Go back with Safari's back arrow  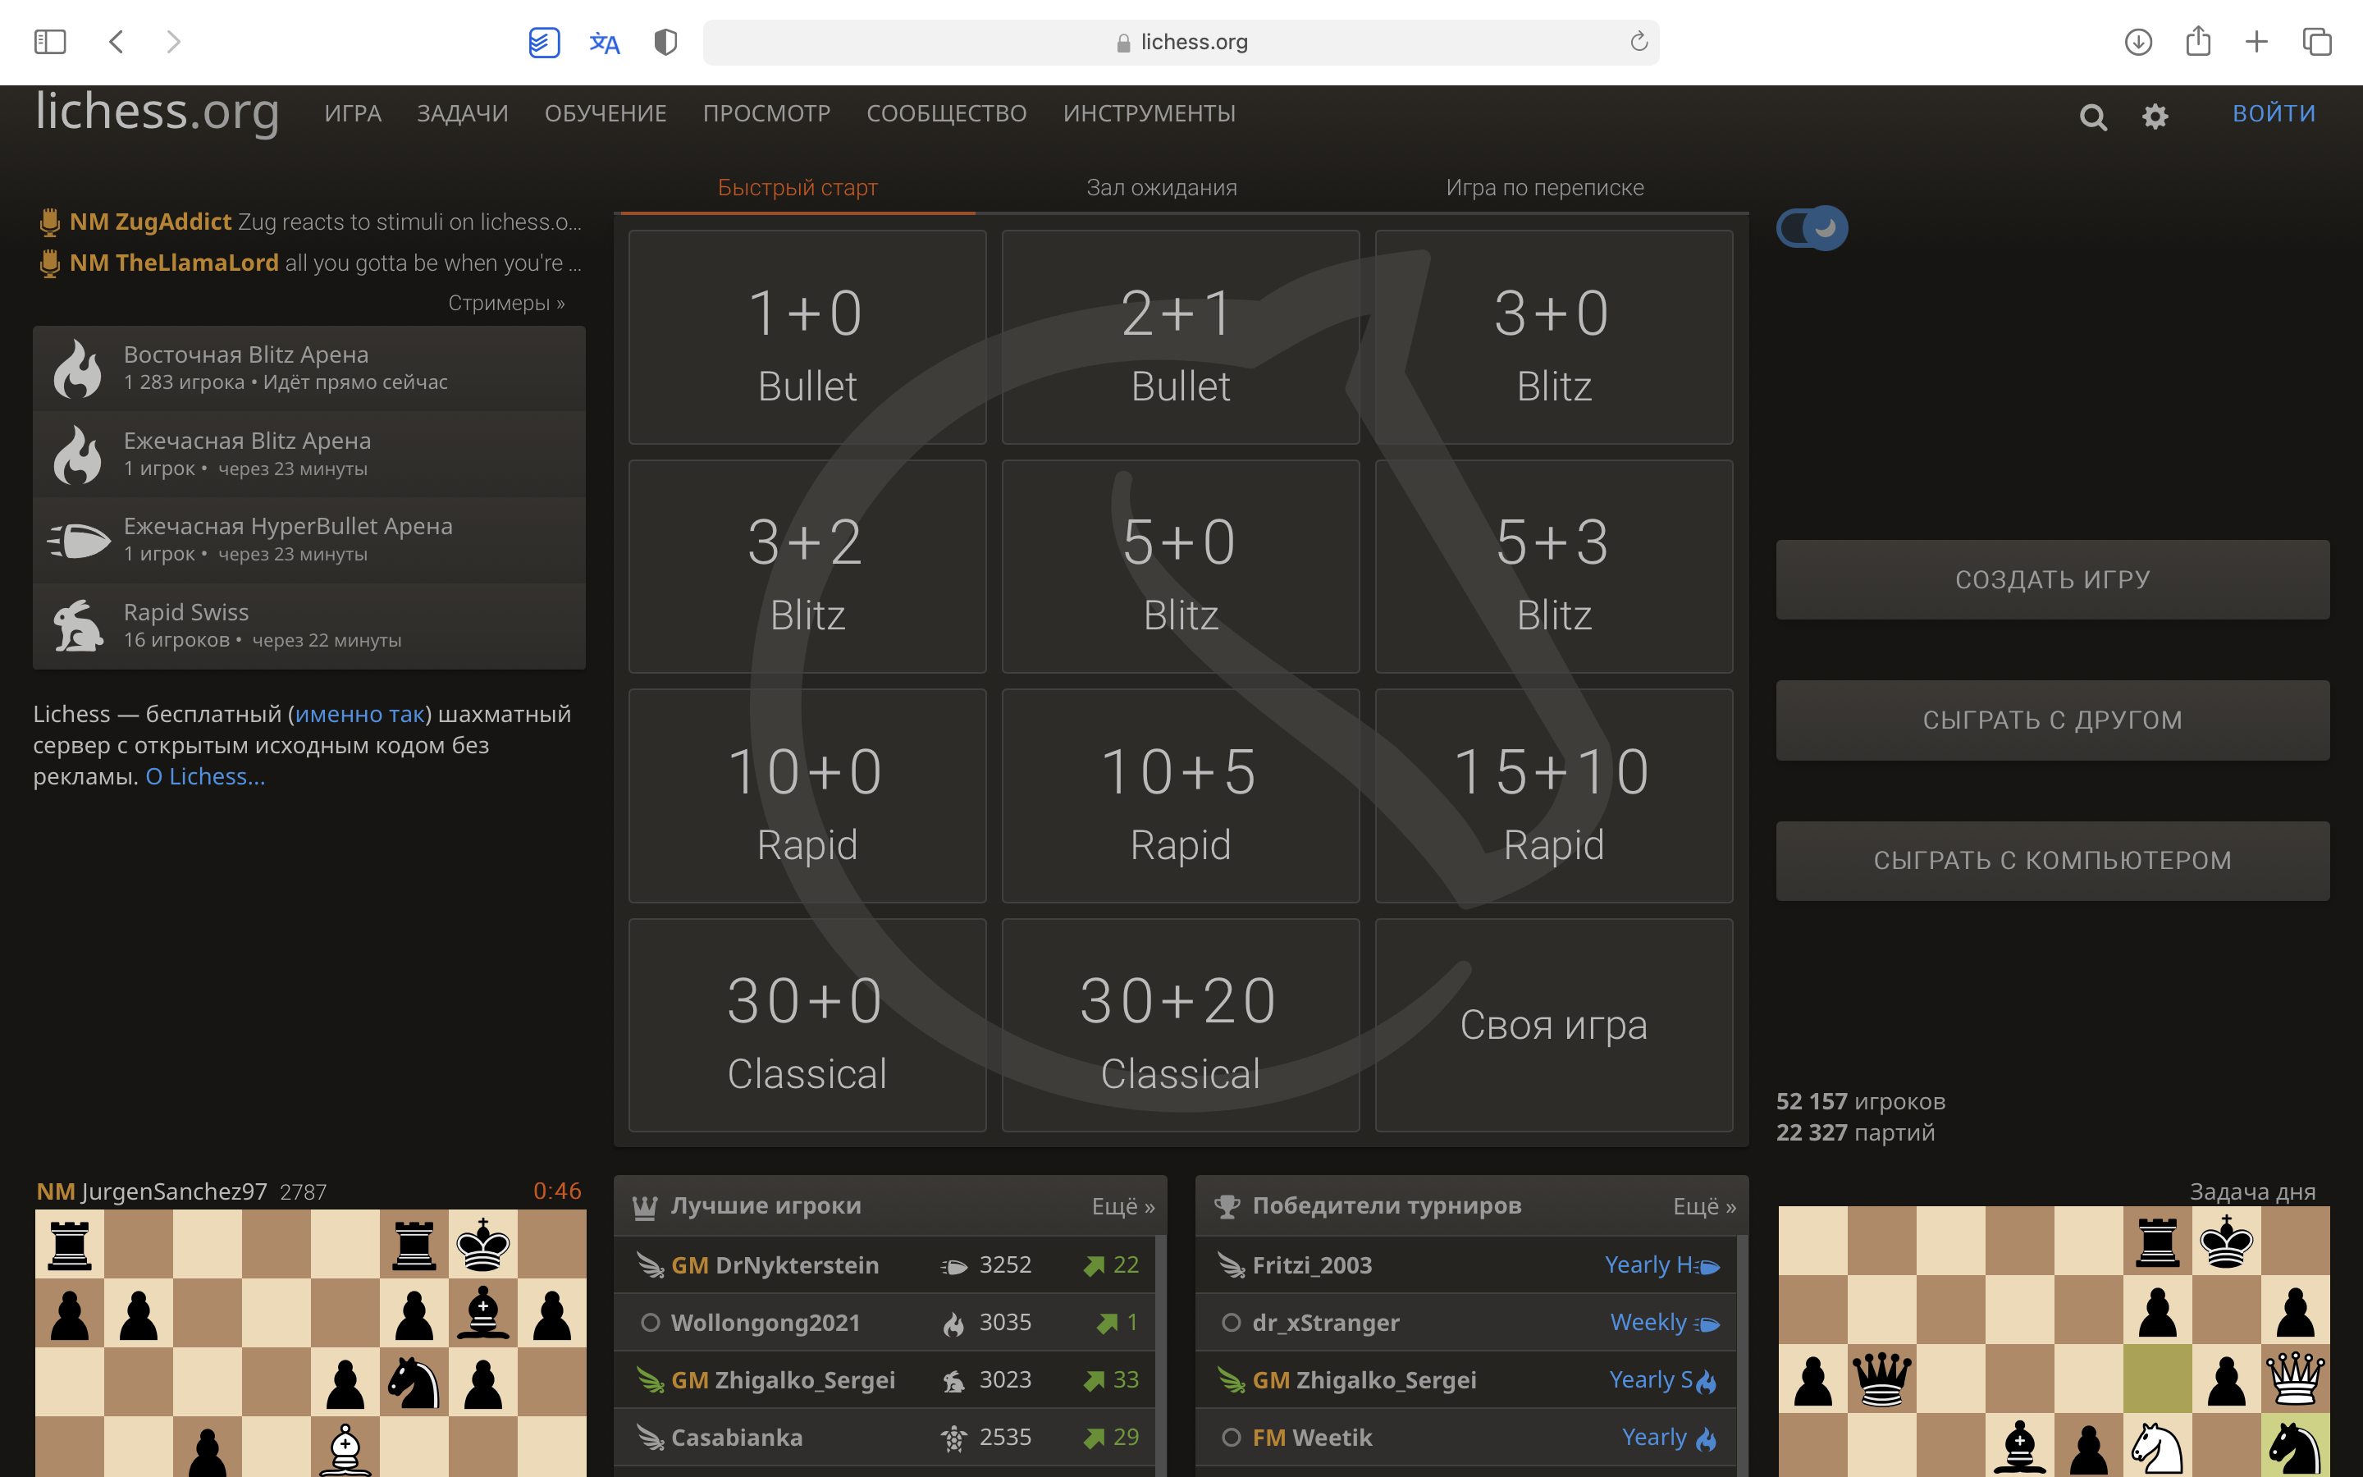point(117,42)
